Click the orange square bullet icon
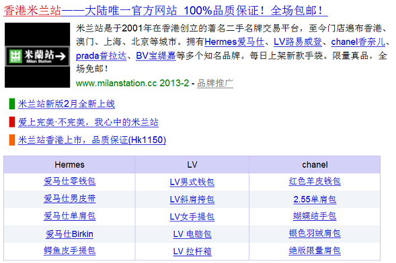This screenshot has height=263, width=396. pos(12,140)
